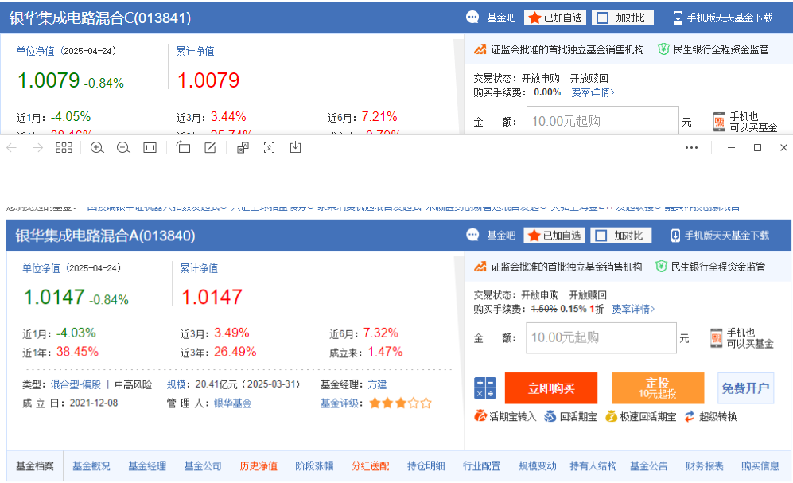Click 极速回活期宝 link
Screen dimensions: 793x483
point(641,416)
